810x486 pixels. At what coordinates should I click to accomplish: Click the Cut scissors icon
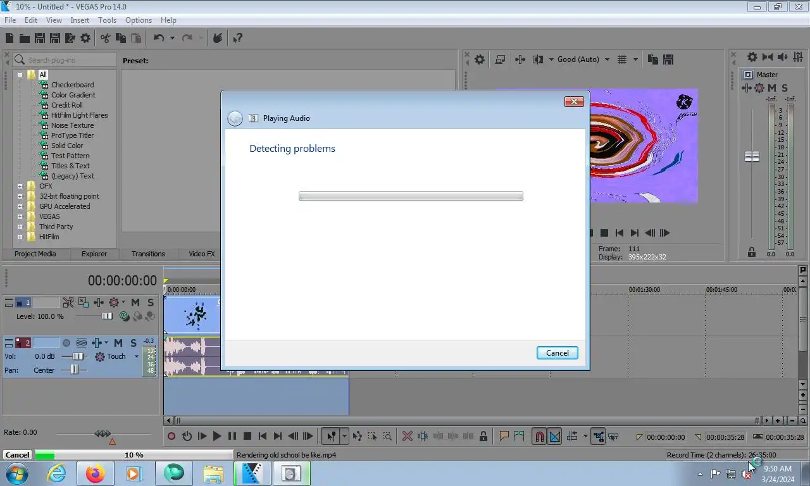click(x=106, y=38)
